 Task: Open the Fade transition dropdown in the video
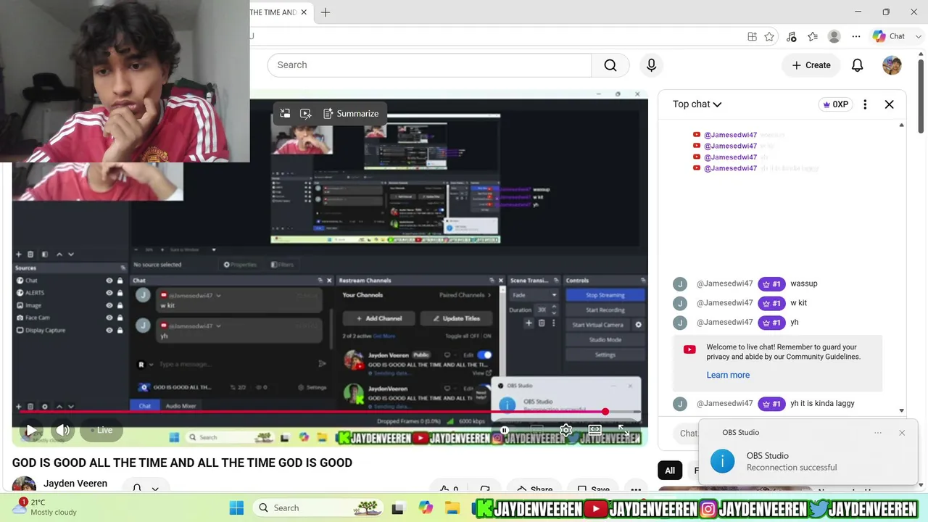pyautogui.click(x=534, y=295)
